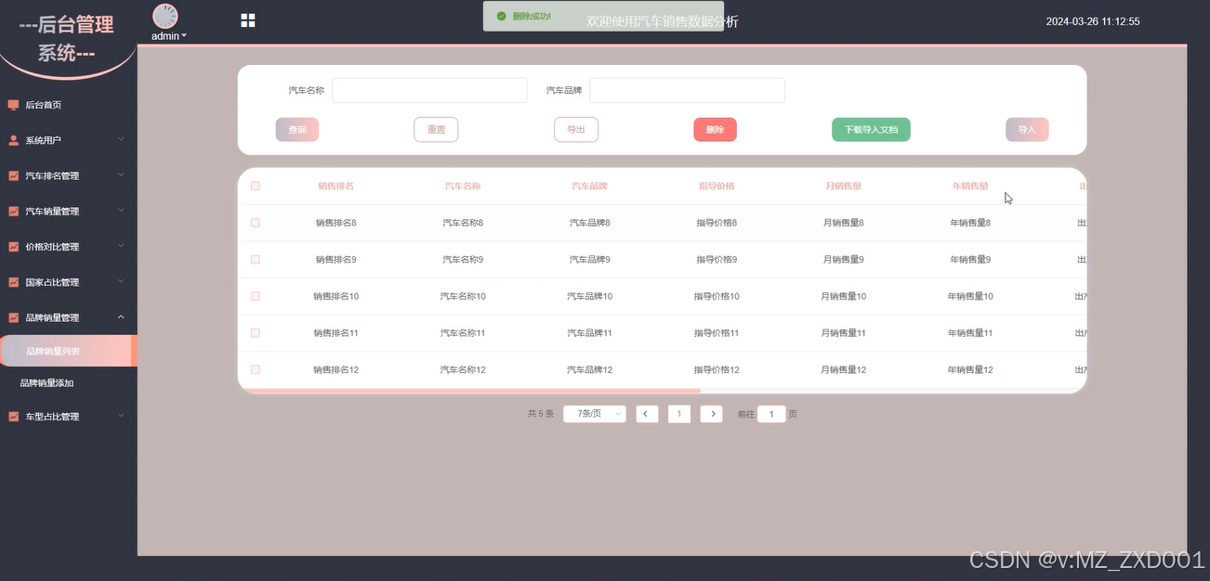Click the 销售排名 column header
Screen dimensions: 1210x581
tap(335, 186)
